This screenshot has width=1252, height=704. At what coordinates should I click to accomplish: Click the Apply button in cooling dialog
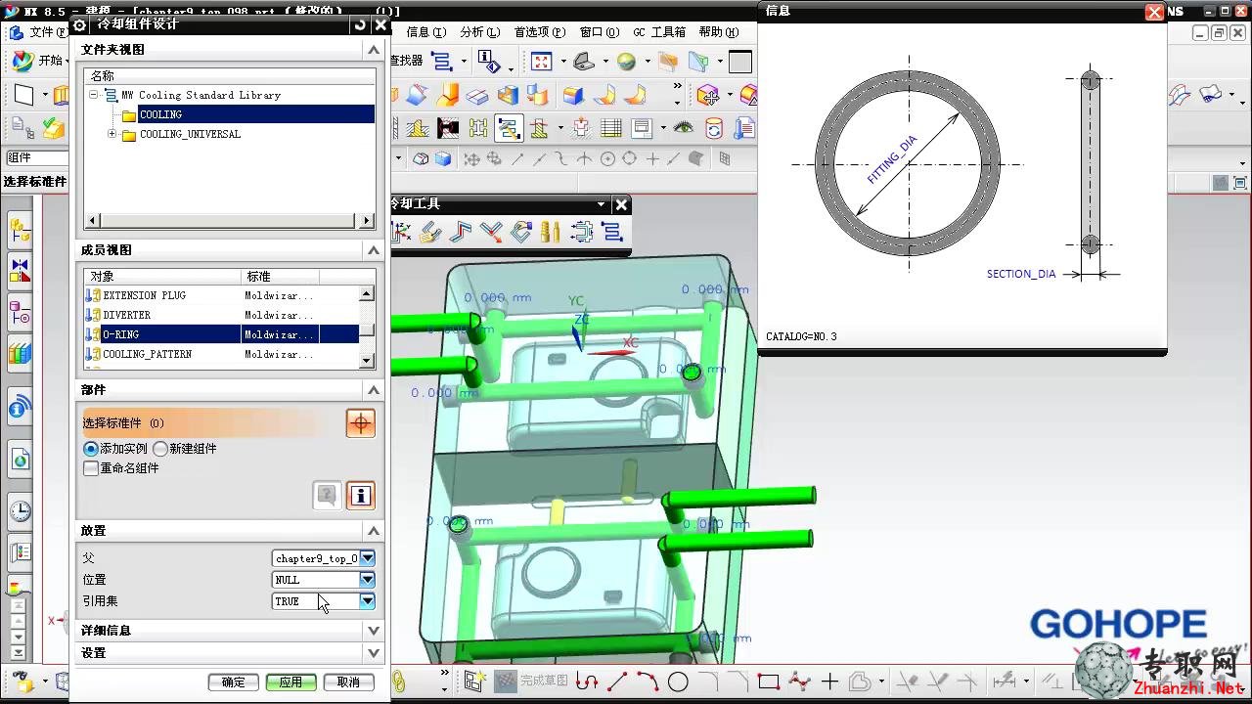point(291,682)
